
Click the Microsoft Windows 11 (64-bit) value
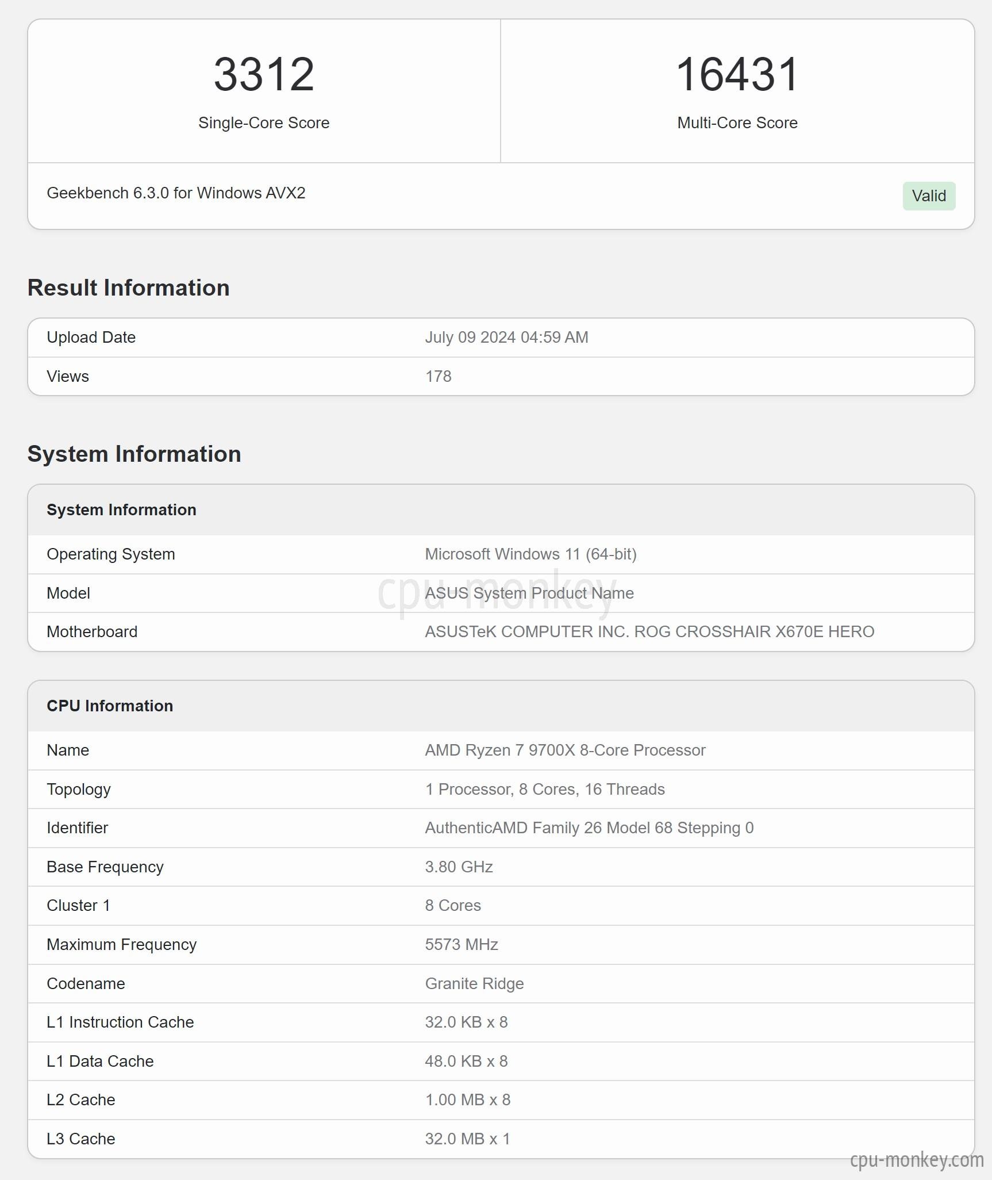point(530,554)
